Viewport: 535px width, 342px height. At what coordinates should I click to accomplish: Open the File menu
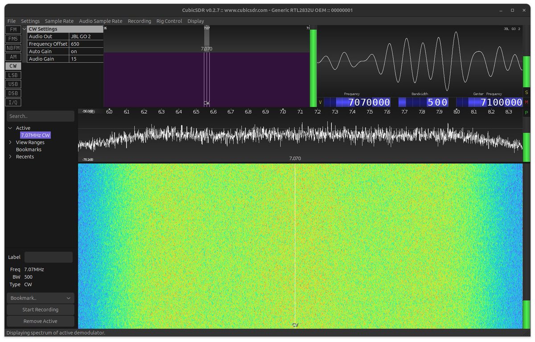(x=11, y=21)
